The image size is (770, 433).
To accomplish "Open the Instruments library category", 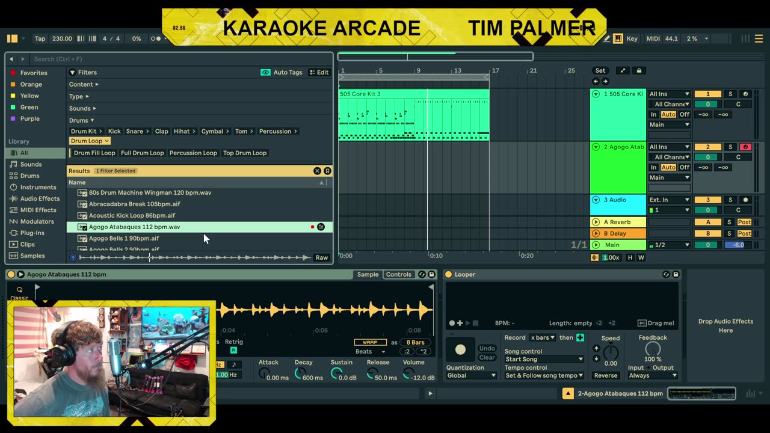I will point(38,187).
